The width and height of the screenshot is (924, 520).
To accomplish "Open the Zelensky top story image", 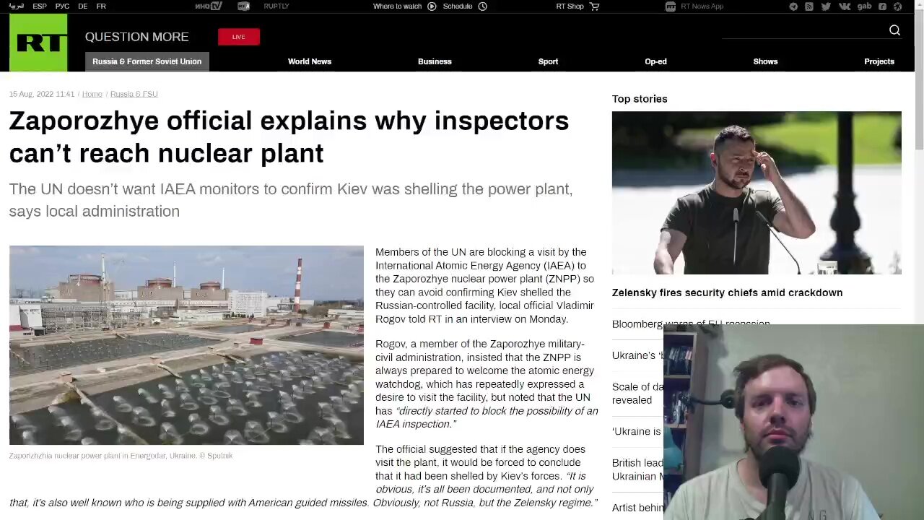I will 757,193.
